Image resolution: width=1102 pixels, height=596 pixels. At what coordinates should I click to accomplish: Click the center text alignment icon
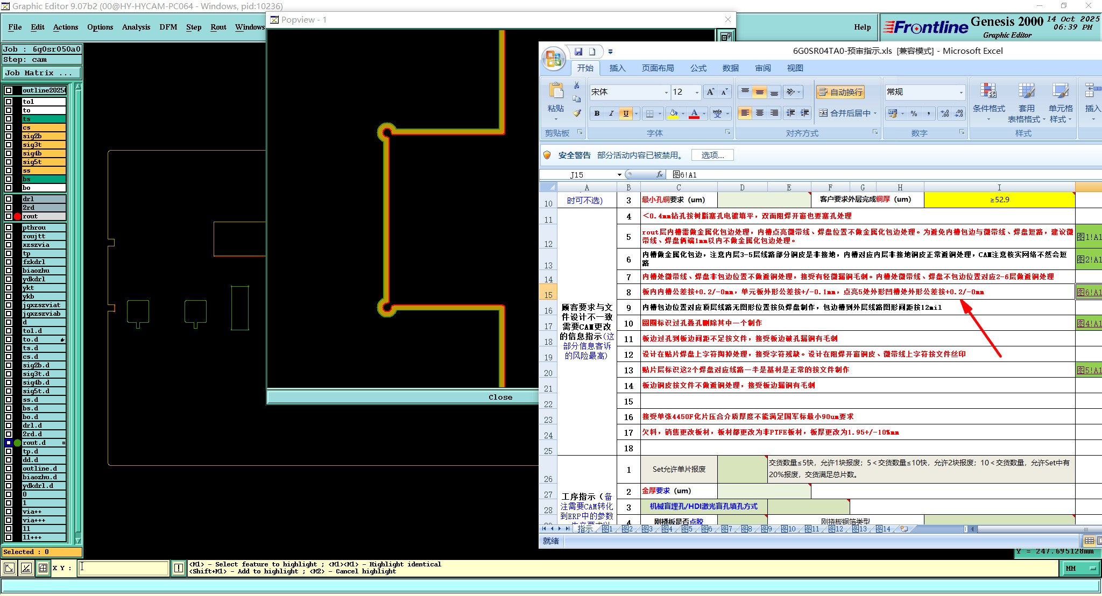[760, 113]
